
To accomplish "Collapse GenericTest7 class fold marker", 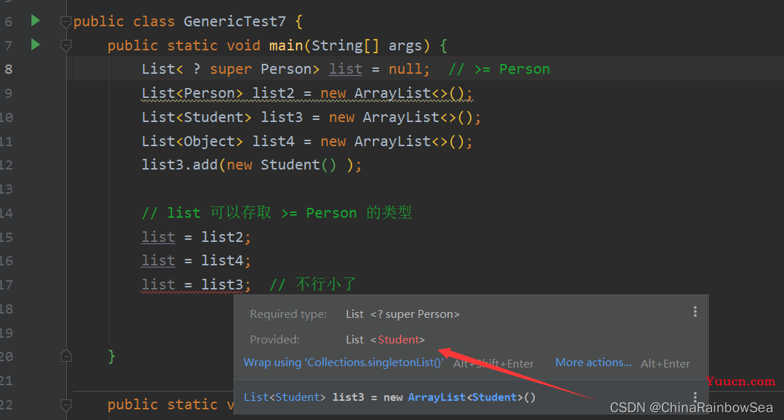I will point(65,22).
